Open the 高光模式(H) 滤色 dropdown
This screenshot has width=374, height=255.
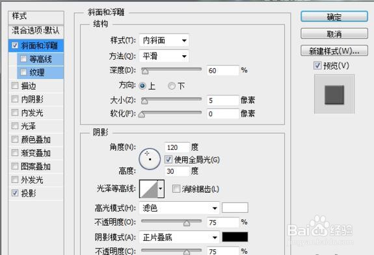(x=179, y=208)
